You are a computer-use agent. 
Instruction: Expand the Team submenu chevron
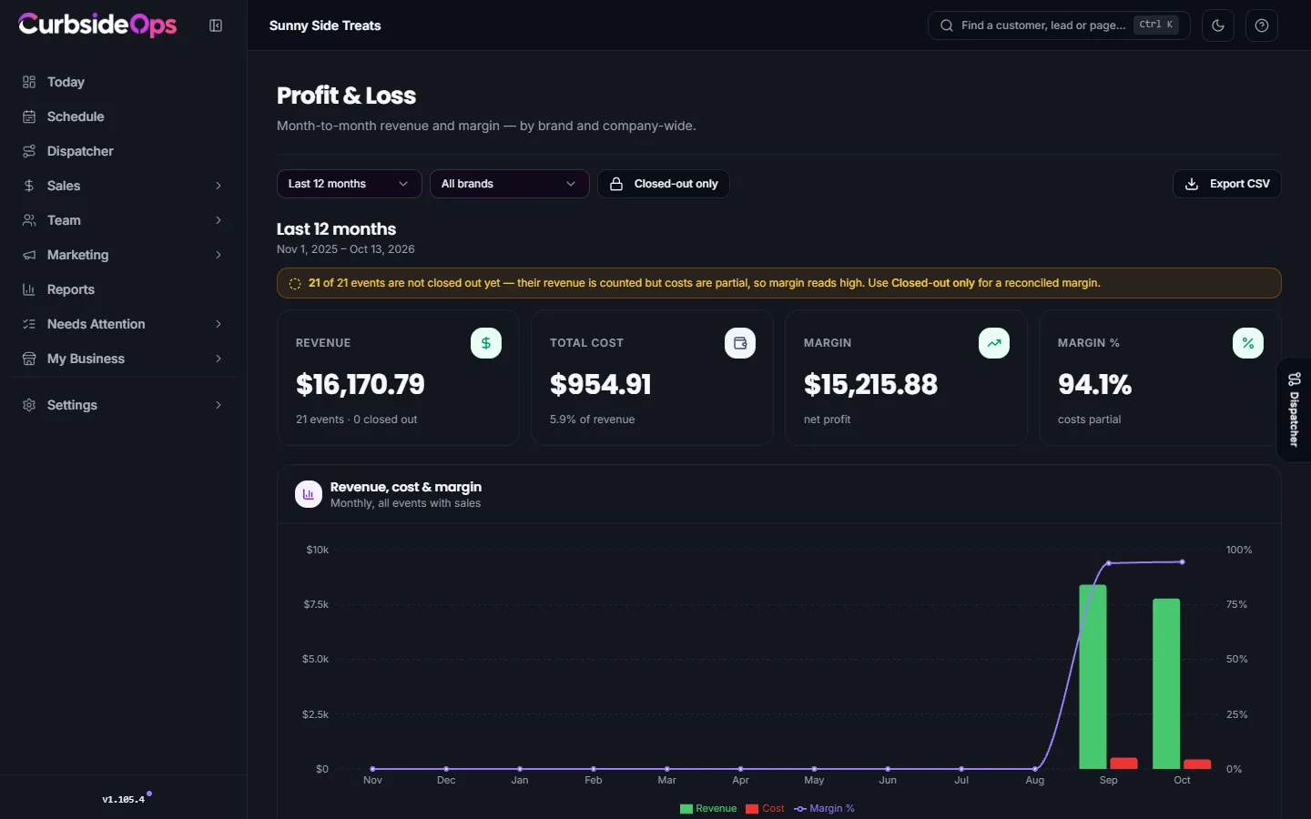tap(218, 220)
